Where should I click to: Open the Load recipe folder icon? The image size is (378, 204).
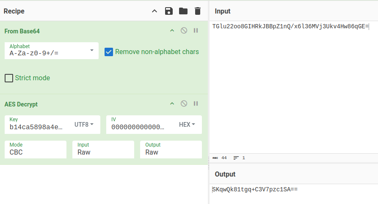point(183,11)
